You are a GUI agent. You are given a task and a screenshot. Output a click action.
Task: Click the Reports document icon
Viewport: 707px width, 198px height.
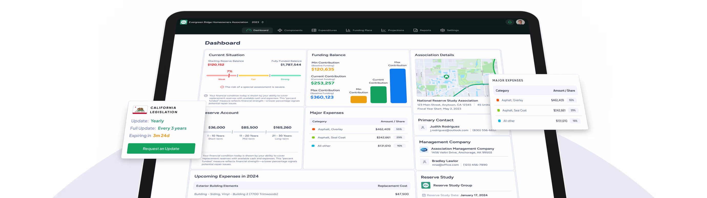point(415,30)
